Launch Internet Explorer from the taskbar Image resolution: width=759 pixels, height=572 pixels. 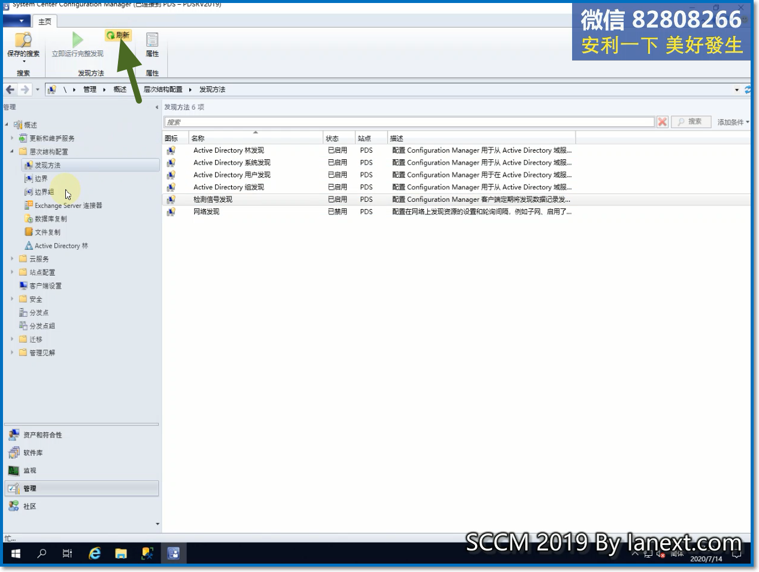95,553
